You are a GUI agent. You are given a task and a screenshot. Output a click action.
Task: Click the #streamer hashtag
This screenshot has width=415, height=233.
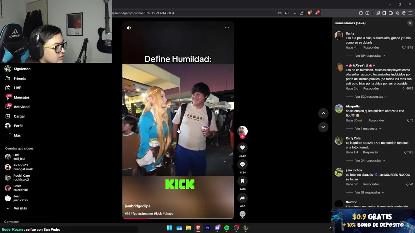146,214
